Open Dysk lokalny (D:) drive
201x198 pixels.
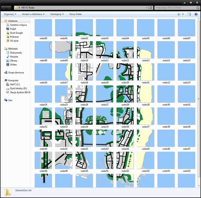(18, 88)
